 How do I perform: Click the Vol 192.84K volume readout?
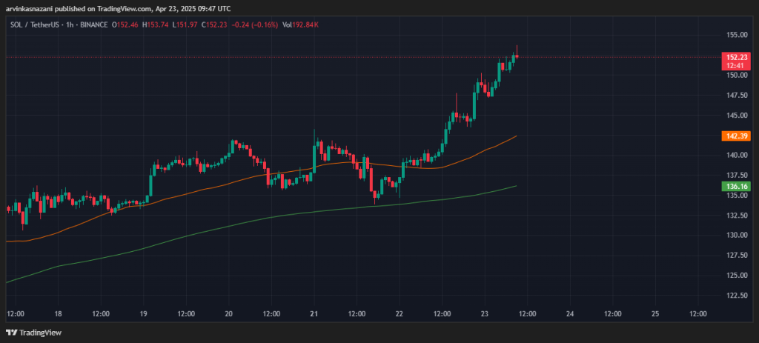298,26
